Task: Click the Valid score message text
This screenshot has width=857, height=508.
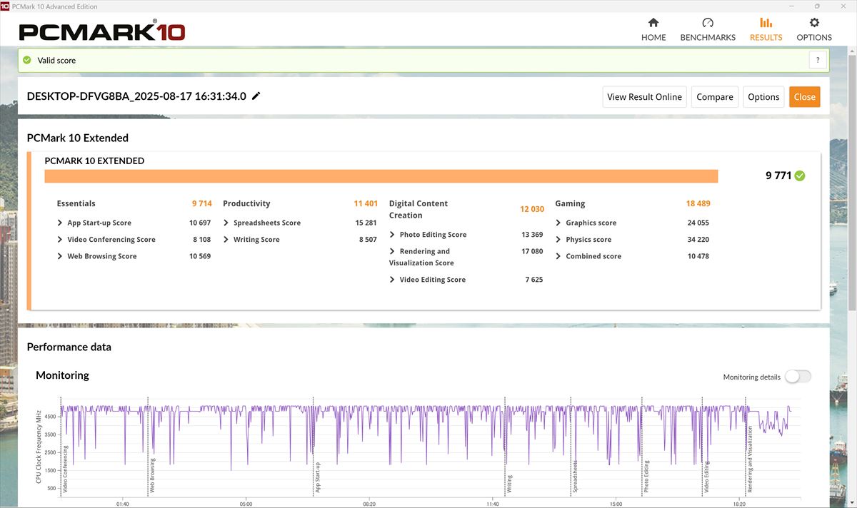Action: click(x=56, y=61)
